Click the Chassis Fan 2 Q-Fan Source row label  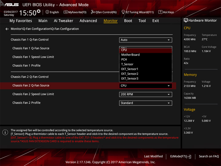[31, 85]
